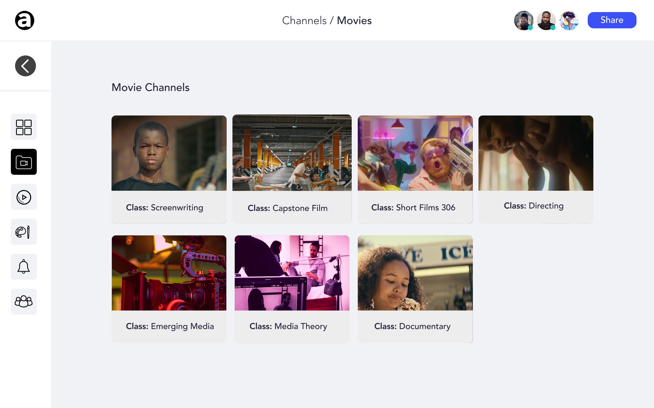
Task: Go back with the circular arrow button
Action: [25, 66]
